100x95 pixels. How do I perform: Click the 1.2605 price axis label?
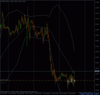97,57
